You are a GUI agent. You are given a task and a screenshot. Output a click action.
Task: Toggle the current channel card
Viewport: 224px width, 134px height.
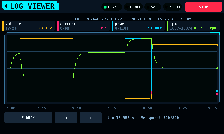click(84, 26)
